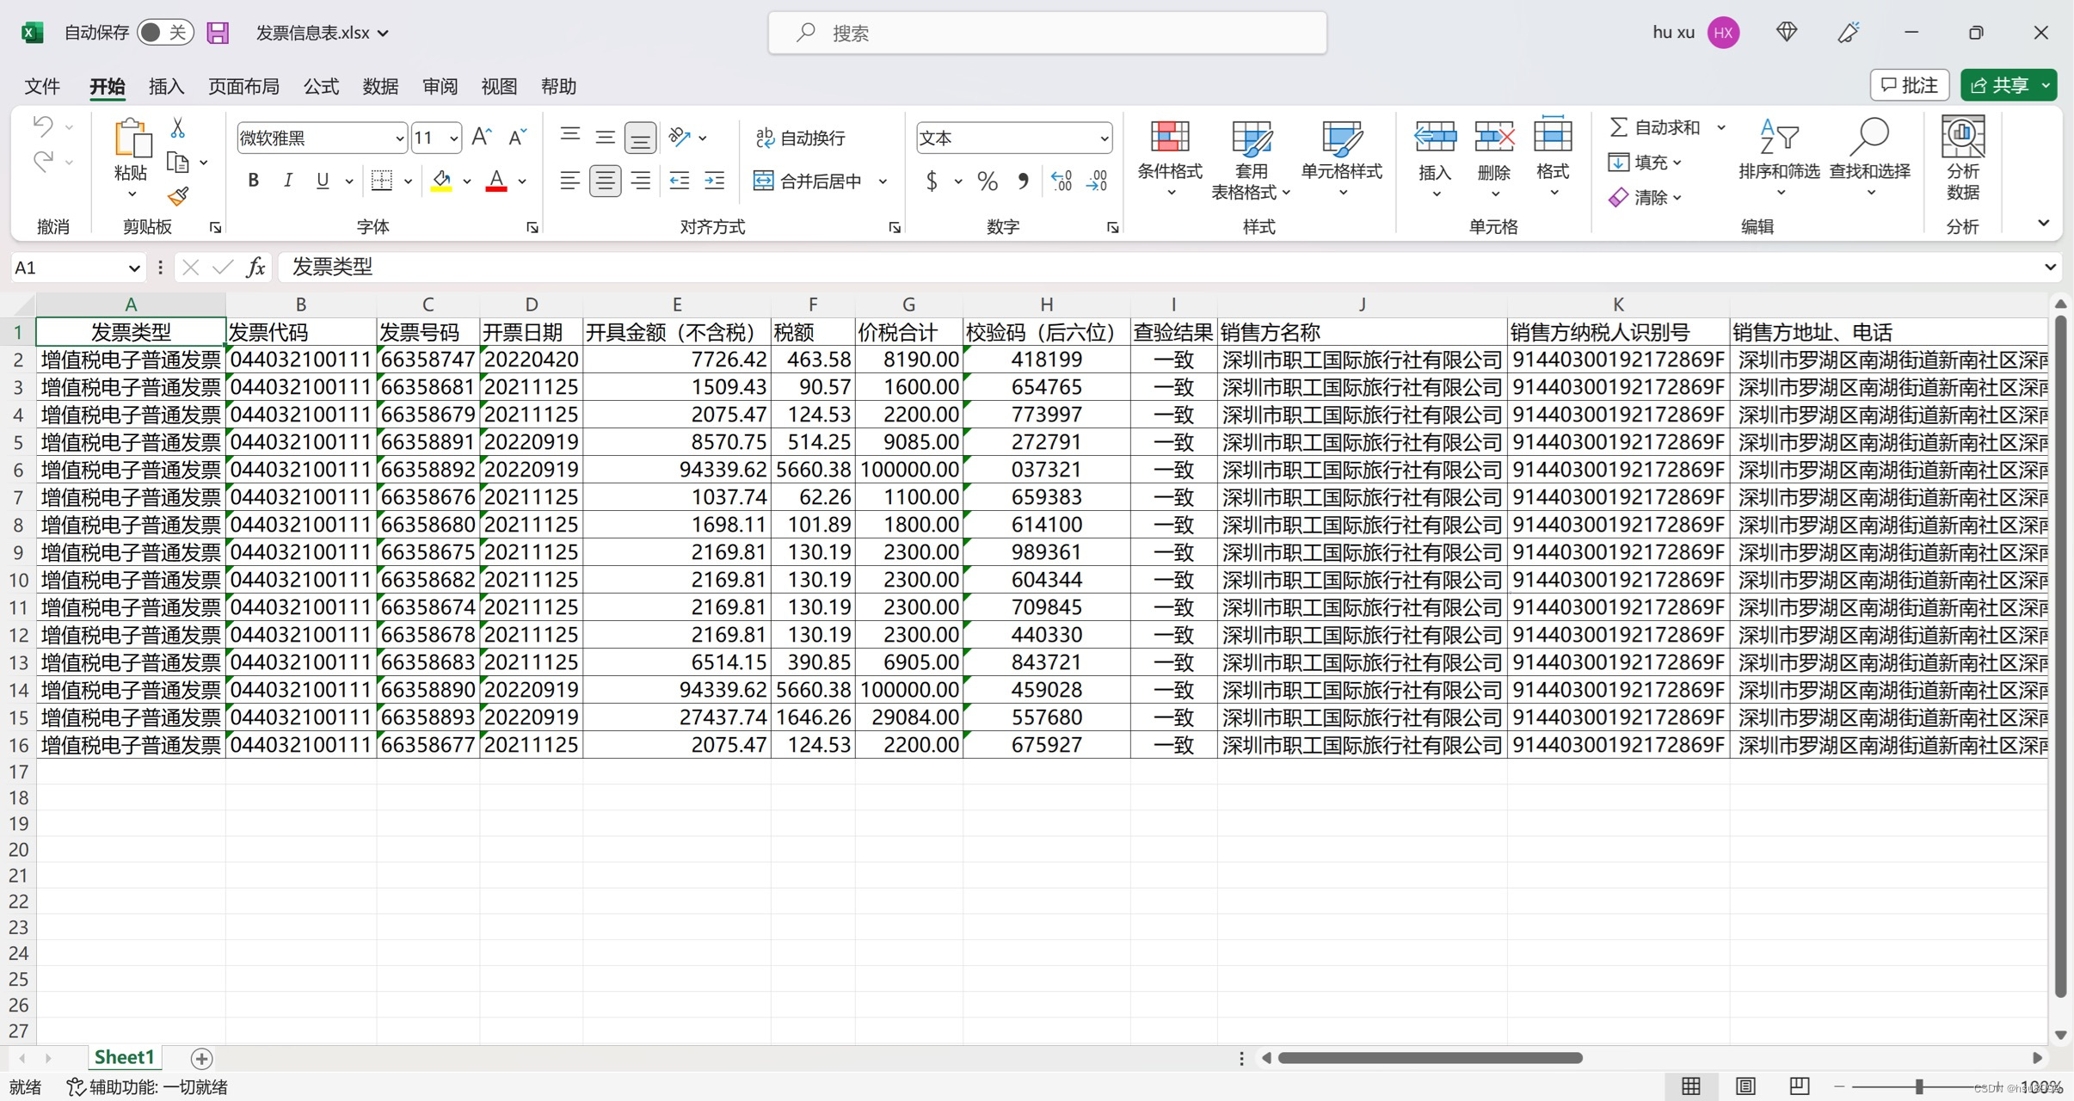Decrease font size with smaller A icon
Screen dimensions: 2074x1101
pos(517,137)
